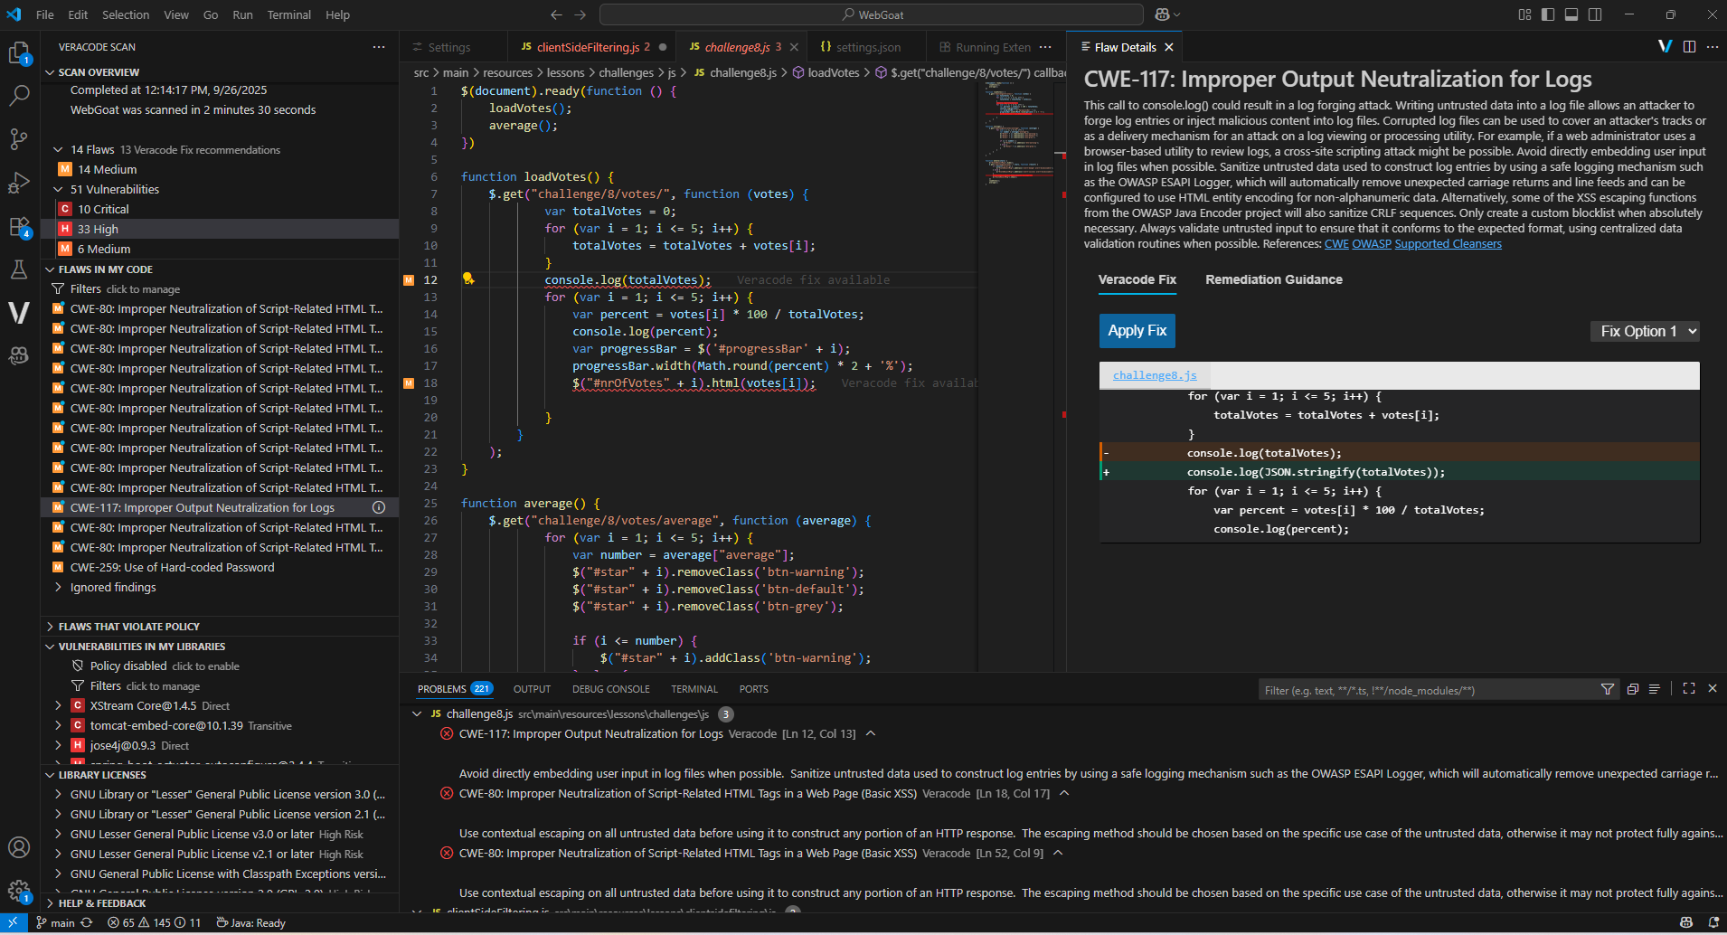Toggle Panel visibility in title bar layout controls
This screenshot has height=935, width=1727.
point(1571,14)
